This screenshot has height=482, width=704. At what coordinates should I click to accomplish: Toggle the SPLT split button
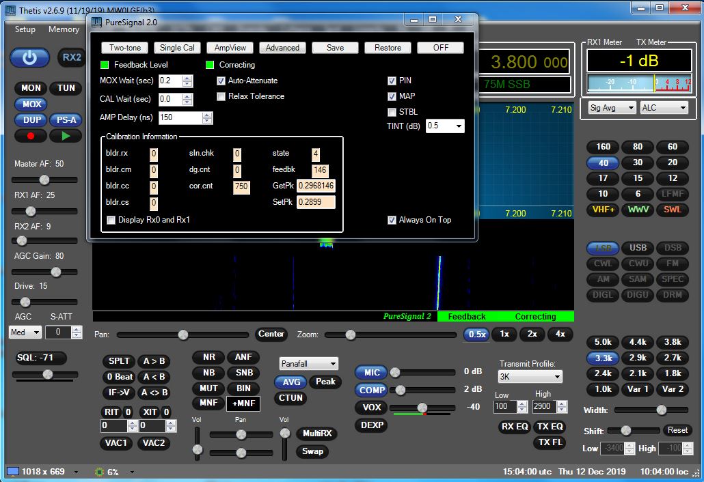click(x=119, y=361)
